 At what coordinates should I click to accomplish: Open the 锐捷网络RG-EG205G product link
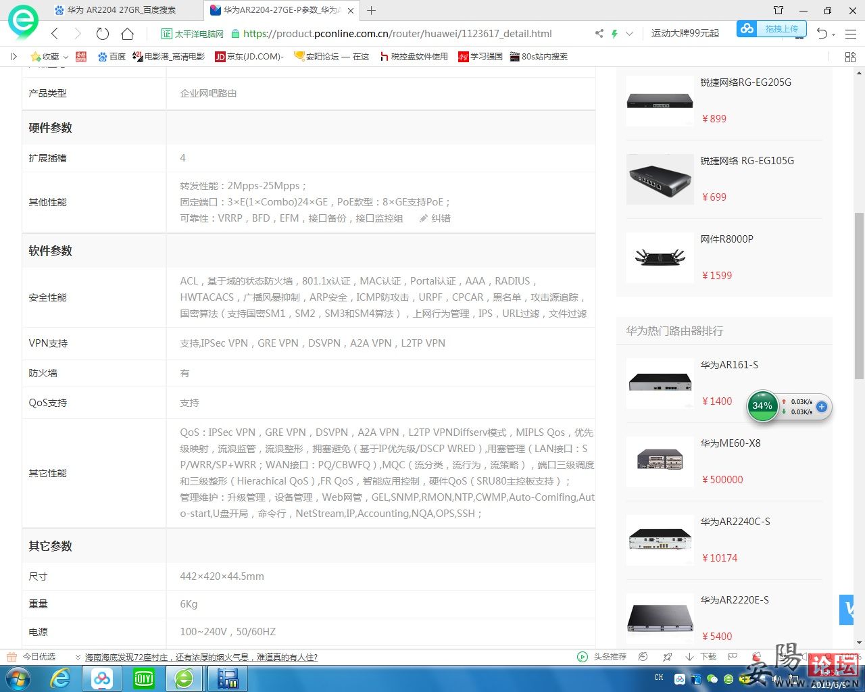click(745, 82)
